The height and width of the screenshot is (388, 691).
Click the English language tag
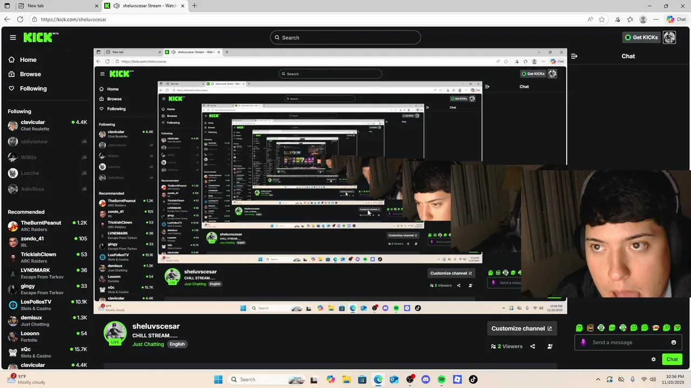[x=177, y=344]
